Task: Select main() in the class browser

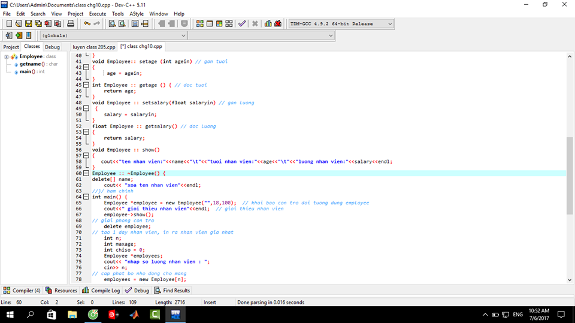Action: coord(25,71)
